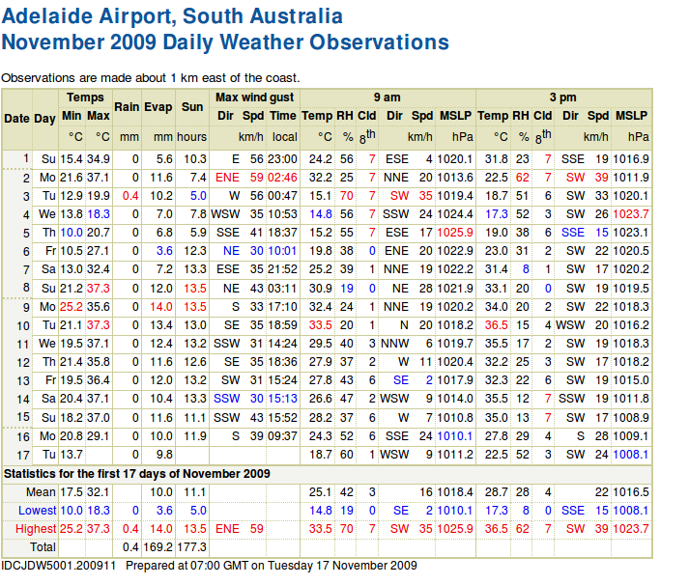The height and width of the screenshot is (585, 689).
Task: Click blue 9 am MSLP 1010.1 on day 16
Action: 455,436
